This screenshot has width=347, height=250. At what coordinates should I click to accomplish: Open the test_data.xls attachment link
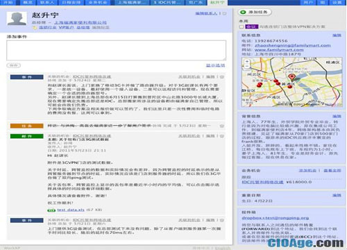[71, 210]
